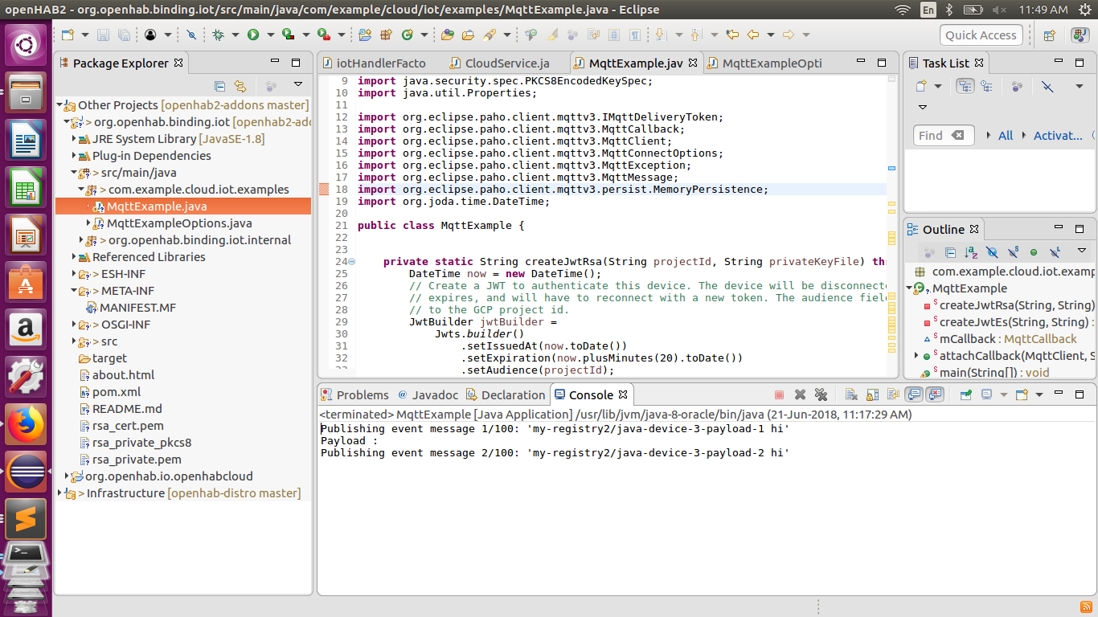
Task: Click the New Java Package icon
Action: 386,35
